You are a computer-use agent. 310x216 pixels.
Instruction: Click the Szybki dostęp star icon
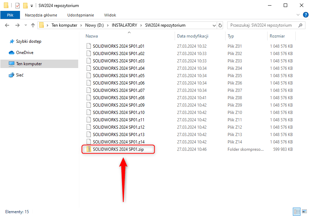(x=12, y=41)
